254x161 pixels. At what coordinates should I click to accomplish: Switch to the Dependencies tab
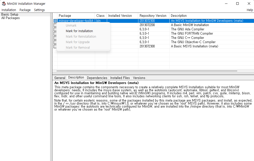tap(97, 78)
